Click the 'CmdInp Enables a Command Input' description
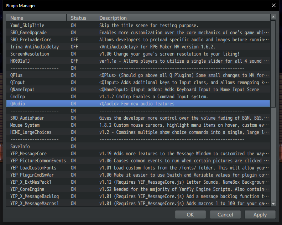 [153, 96]
